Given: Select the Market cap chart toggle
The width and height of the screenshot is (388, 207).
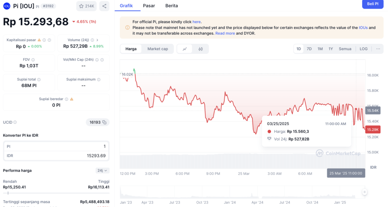Looking at the screenshot, I should click(158, 49).
